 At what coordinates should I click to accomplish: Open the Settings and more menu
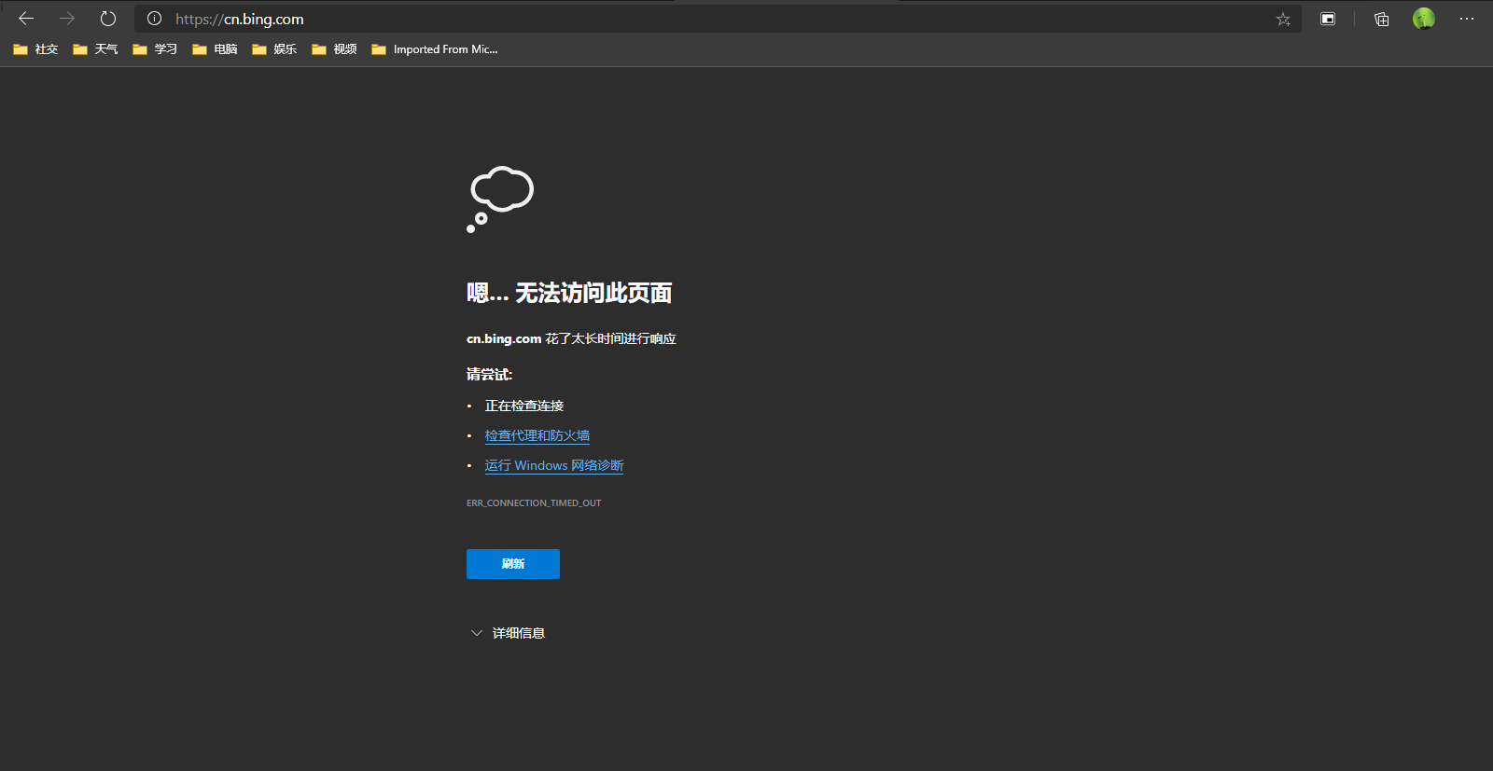(x=1467, y=19)
